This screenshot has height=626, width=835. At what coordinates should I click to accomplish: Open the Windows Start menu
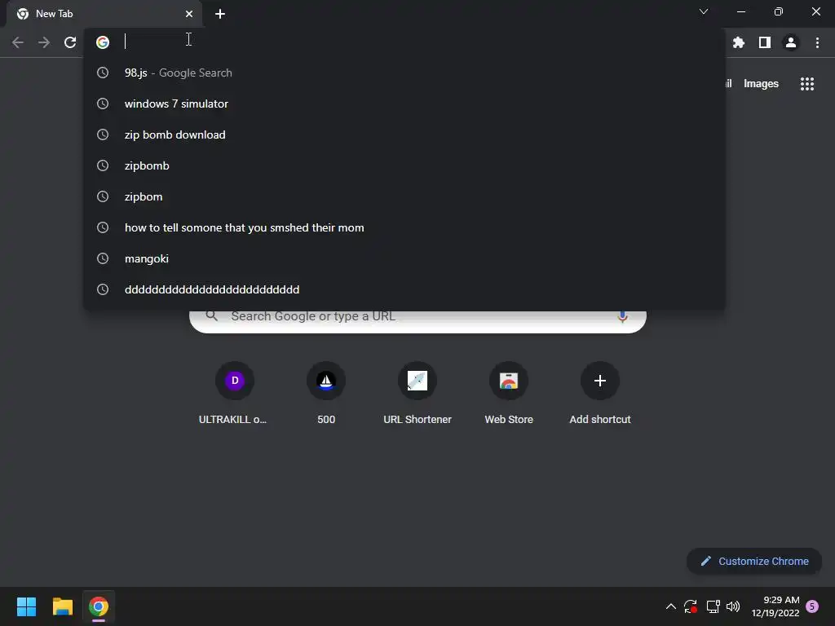pyautogui.click(x=26, y=606)
